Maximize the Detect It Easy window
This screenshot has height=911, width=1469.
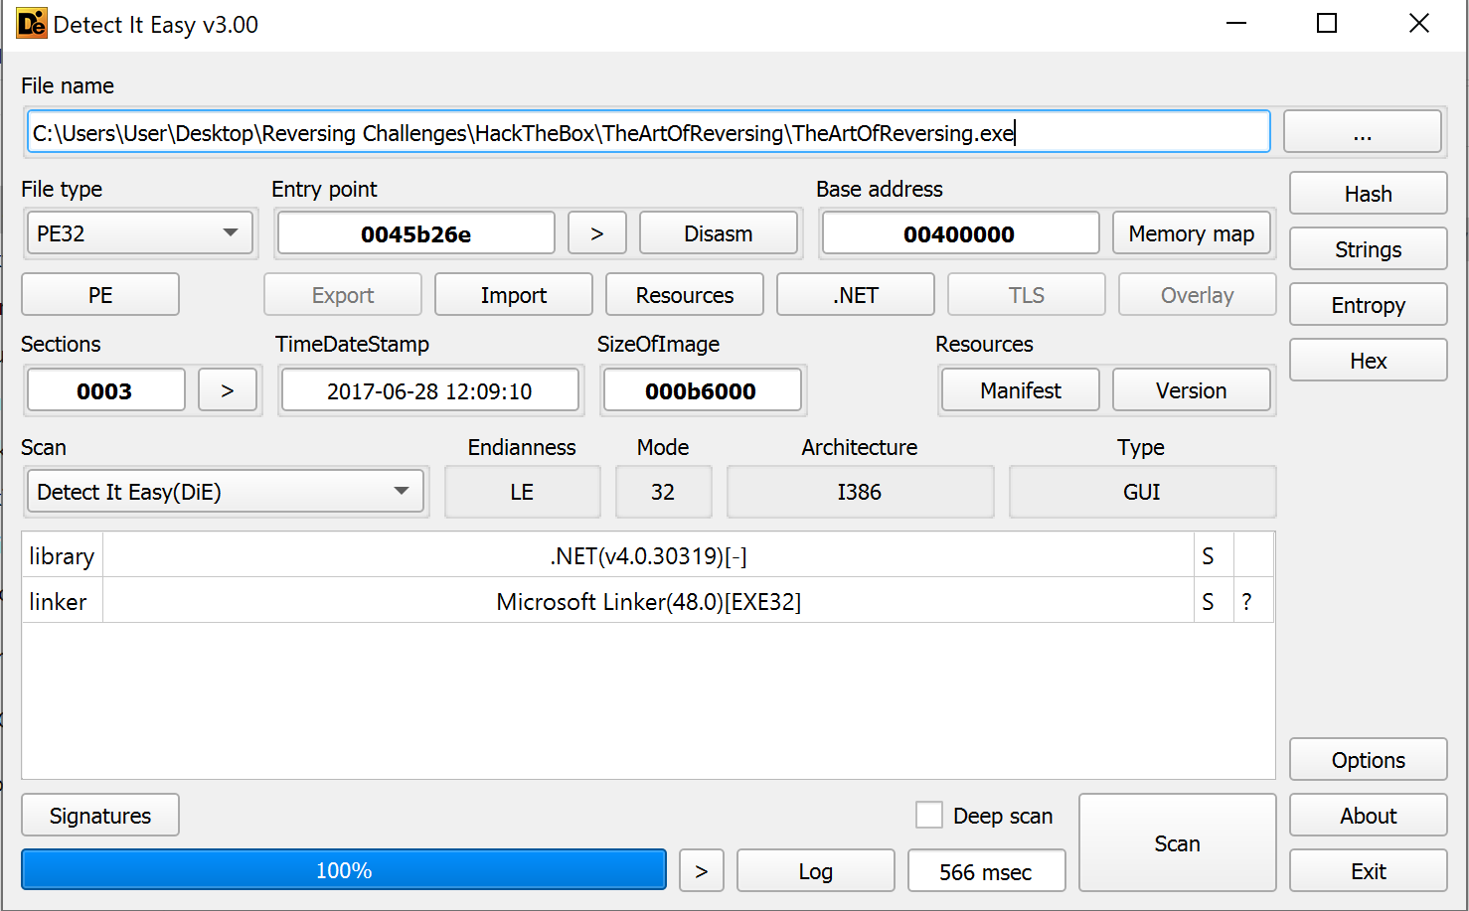click(x=1327, y=24)
